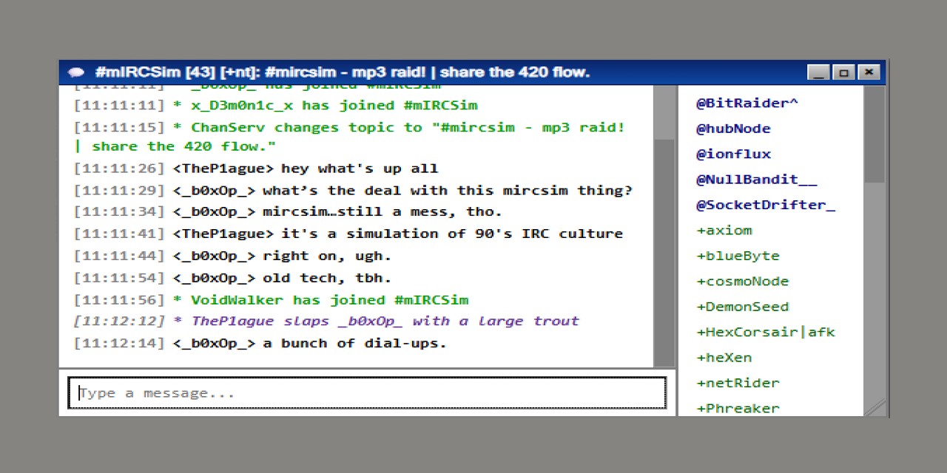Click the 'slaps _b0xOp_ with a large trout' action
The height and width of the screenshot is (473, 947).
[x=326, y=321]
